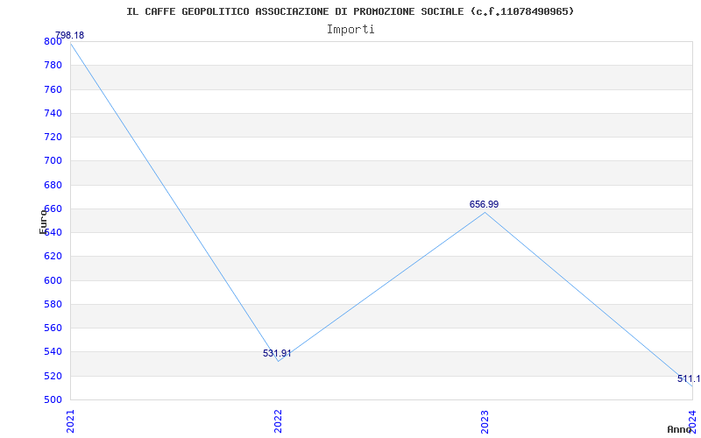This screenshot has height=438, width=701.
Task: Click the 540 y-axis tick label
Action: coord(53,352)
